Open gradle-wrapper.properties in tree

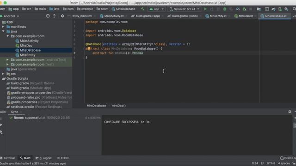(x=39, y=93)
